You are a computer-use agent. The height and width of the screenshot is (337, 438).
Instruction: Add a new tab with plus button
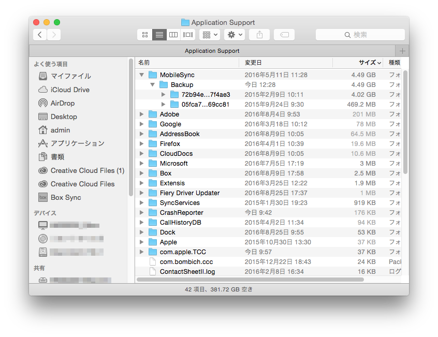pos(402,51)
